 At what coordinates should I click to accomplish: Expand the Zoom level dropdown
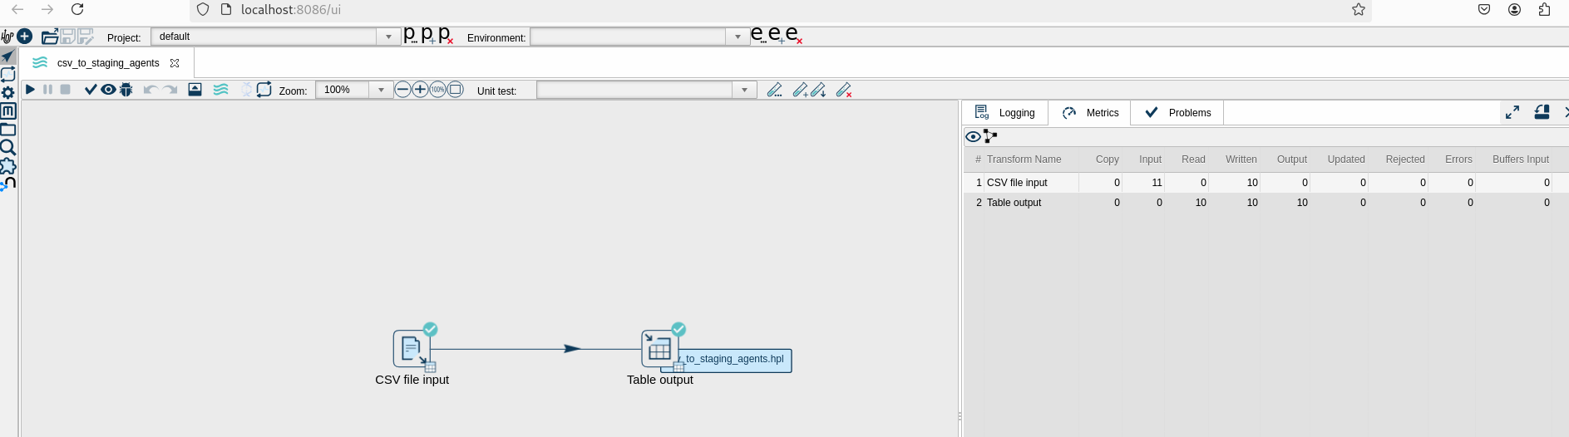[381, 90]
